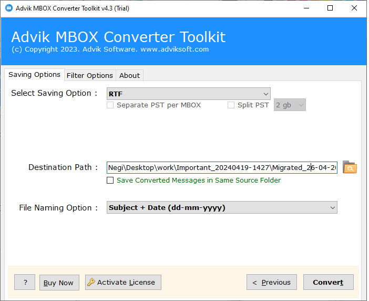Image resolution: width=369 pixels, height=301 pixels.
Task: Open the About tab
Action: (129, 75)
